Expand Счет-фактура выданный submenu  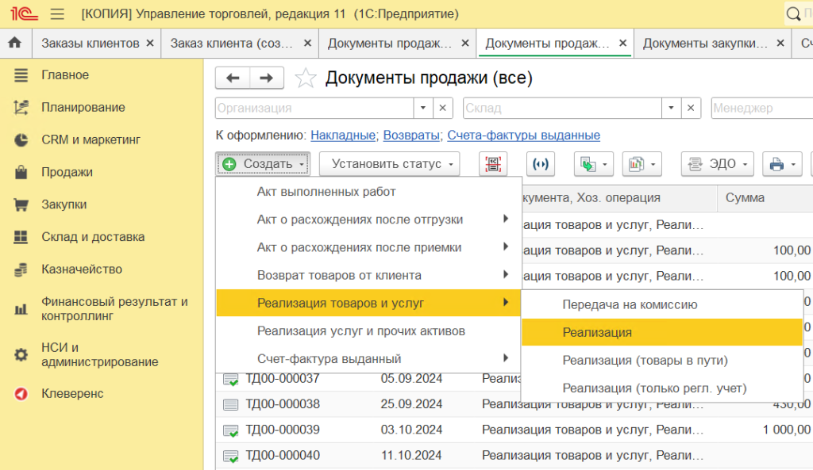506,358
